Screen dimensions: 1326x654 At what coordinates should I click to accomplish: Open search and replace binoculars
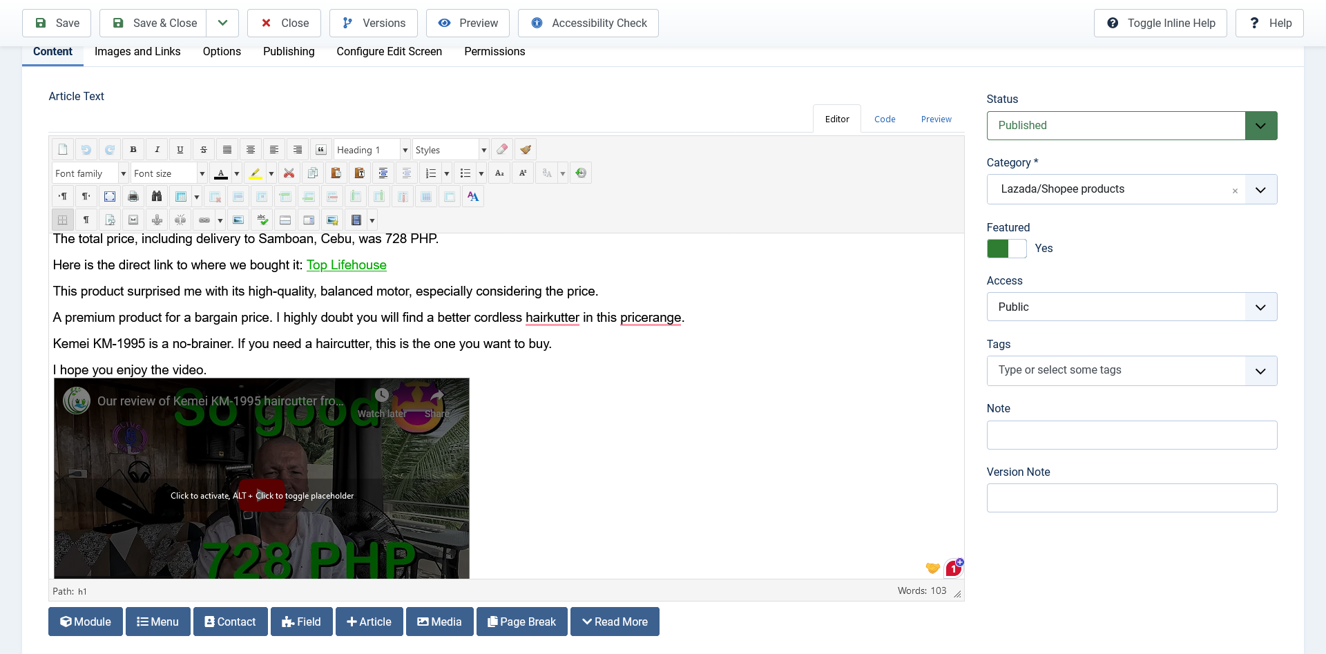pos(157,197)
